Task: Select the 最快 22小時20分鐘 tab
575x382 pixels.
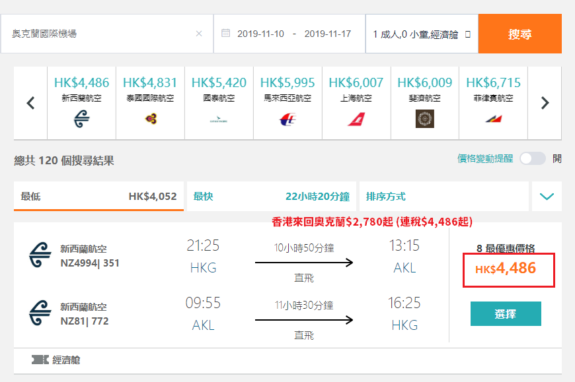Action: click(x=272, y=196)
